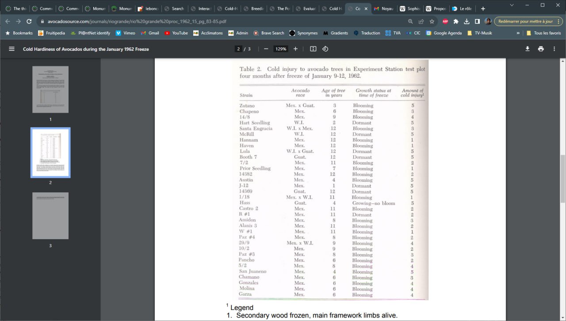Open the Fruitipedia bookmark
The width and height of the screenshot is (566, 321).
[51, 33]
